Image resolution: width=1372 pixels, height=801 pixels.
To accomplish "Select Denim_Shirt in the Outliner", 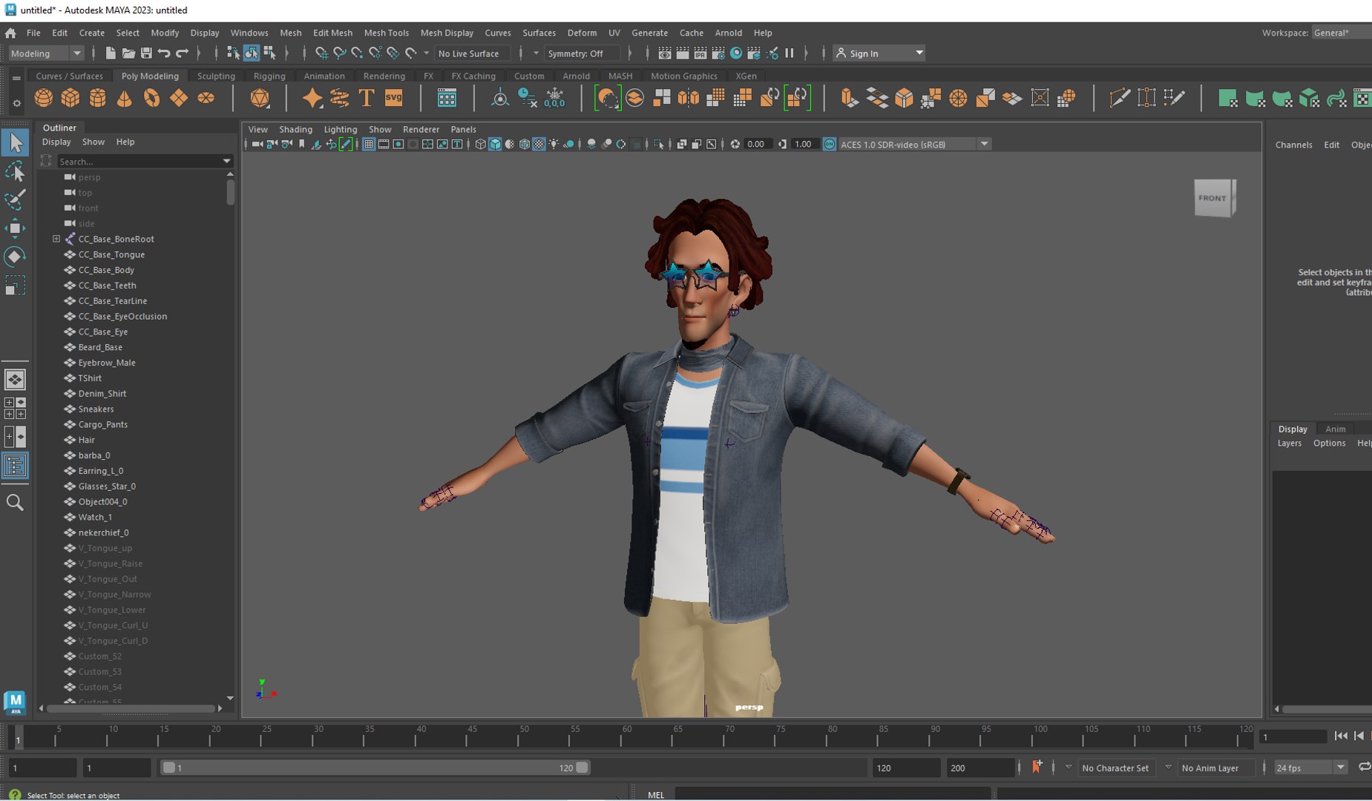I will click(x=102, y=394).
